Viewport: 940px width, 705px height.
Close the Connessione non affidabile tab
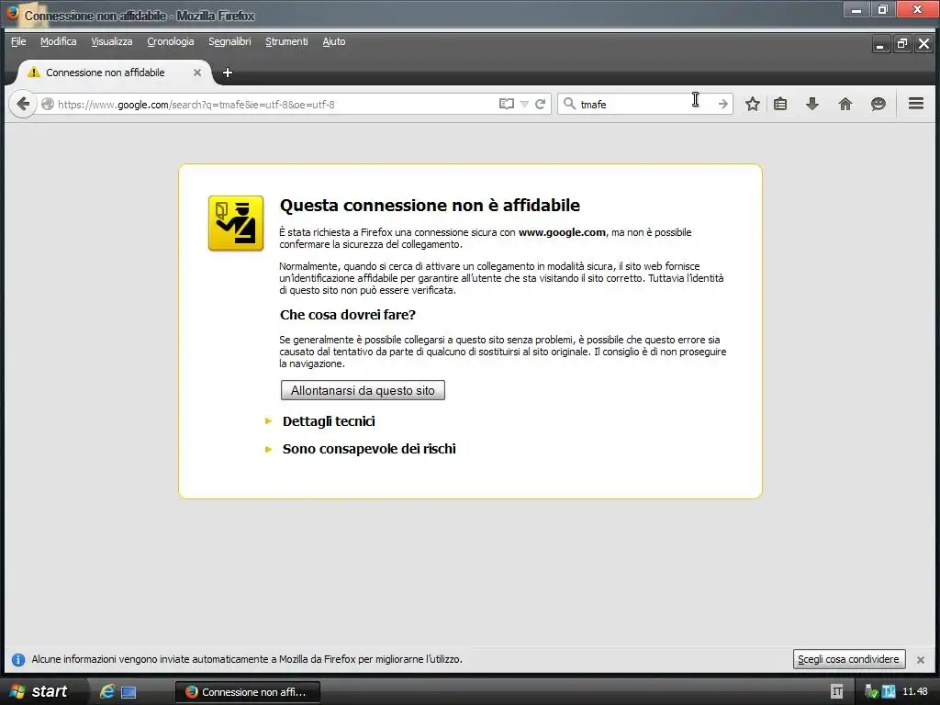click(197, 73)
